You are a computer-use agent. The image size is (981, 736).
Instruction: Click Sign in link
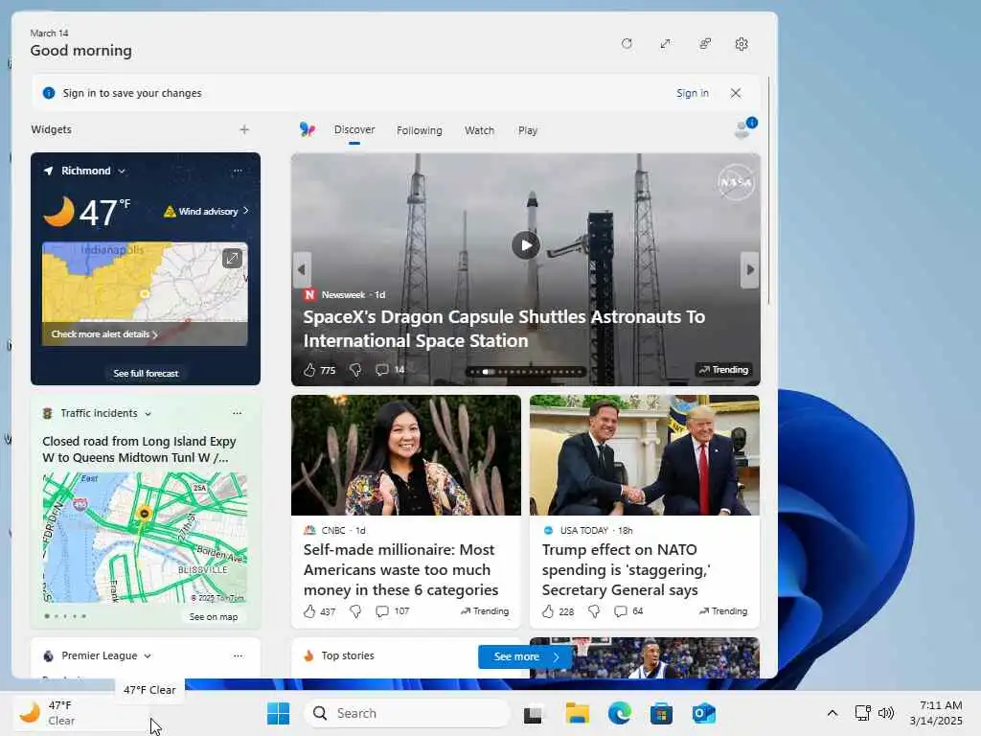(692, 93)
